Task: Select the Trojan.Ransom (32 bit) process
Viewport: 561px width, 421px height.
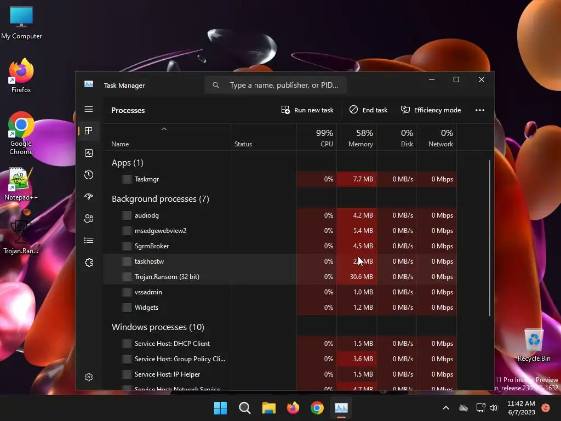Action: [x=280, y=277]
